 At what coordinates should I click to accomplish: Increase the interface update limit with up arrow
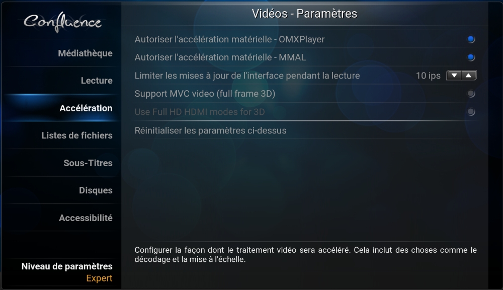point(469,76)
